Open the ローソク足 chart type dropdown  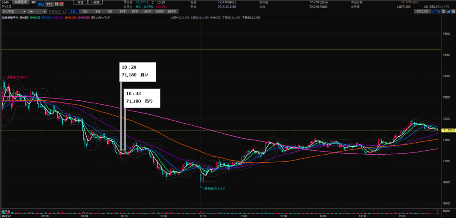click(12, 11)
